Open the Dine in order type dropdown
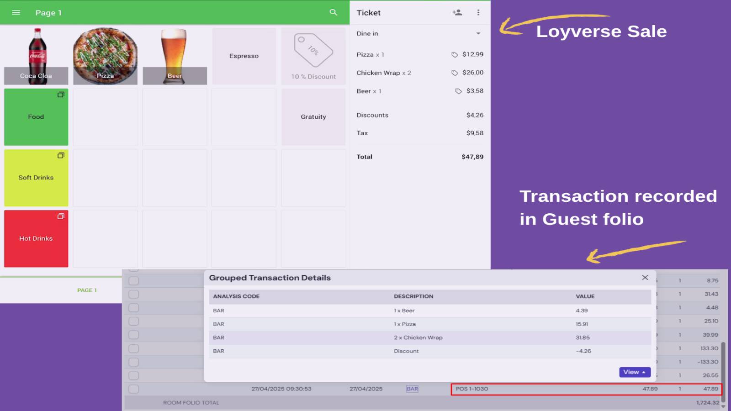731x411 pixels. pyautogui.click(x=478, y=33)
